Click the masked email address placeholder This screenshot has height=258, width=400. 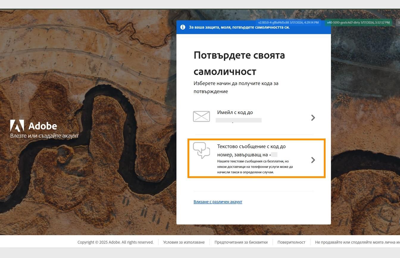pyautogui.click(x=238, y=120)
